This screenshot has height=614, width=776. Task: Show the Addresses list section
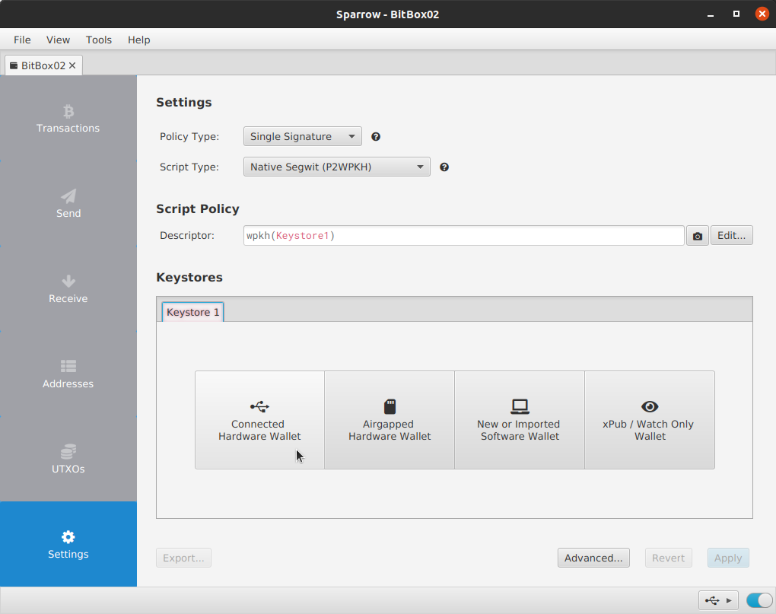click(68, 374)
